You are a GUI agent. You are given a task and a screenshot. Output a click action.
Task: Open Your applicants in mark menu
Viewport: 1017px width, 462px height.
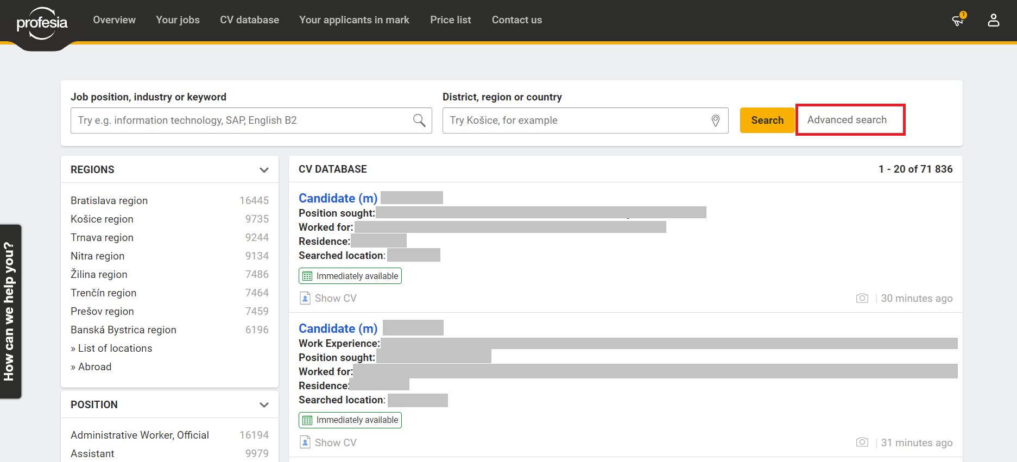tap(354, 20)
